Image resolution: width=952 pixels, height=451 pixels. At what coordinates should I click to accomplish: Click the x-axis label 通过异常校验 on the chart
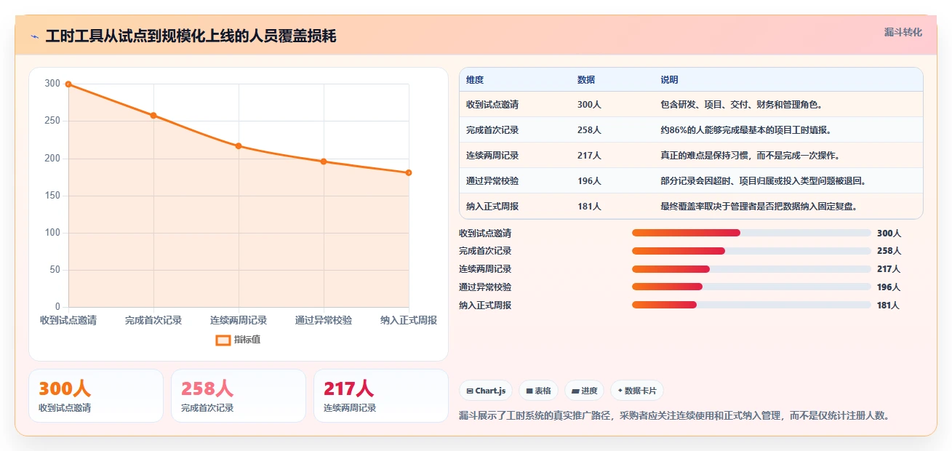(324, 320)
